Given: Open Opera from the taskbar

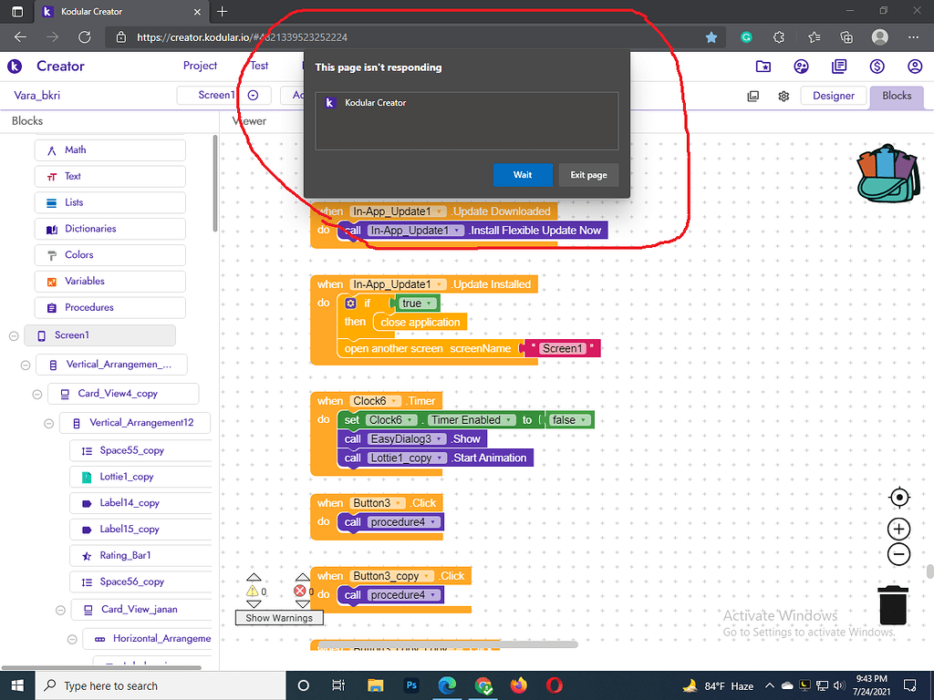Looking at the screenshot, I should pos(555,685).
